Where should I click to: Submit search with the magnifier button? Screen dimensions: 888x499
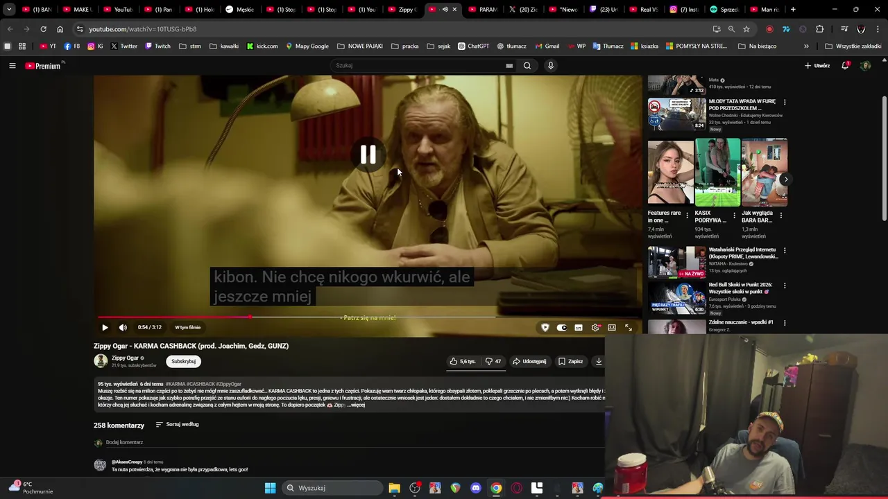(x=527, y=66)
